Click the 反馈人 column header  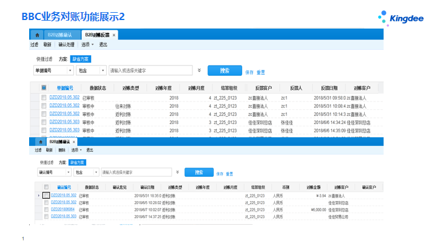(296, 88)
